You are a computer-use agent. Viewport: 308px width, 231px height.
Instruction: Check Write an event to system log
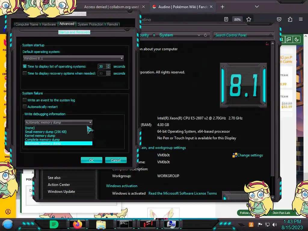click(25, 100)
